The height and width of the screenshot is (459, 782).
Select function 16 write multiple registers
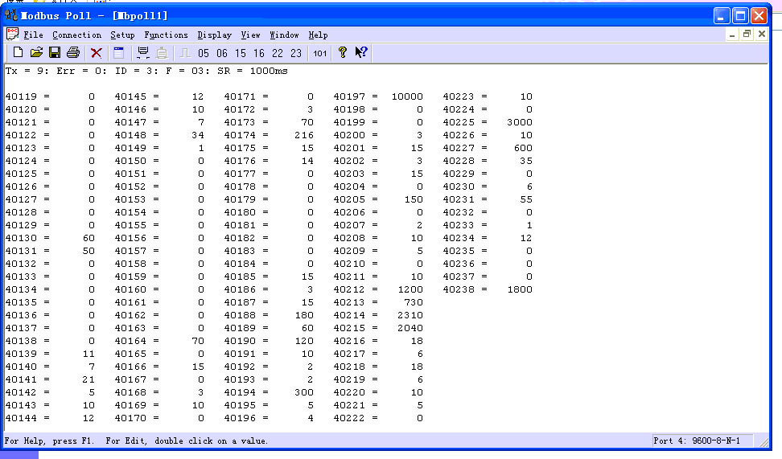(258, 53)
